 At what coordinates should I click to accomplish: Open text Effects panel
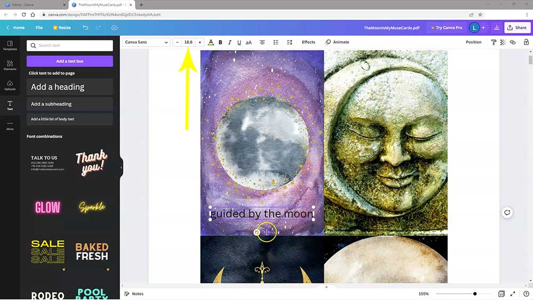308,42
